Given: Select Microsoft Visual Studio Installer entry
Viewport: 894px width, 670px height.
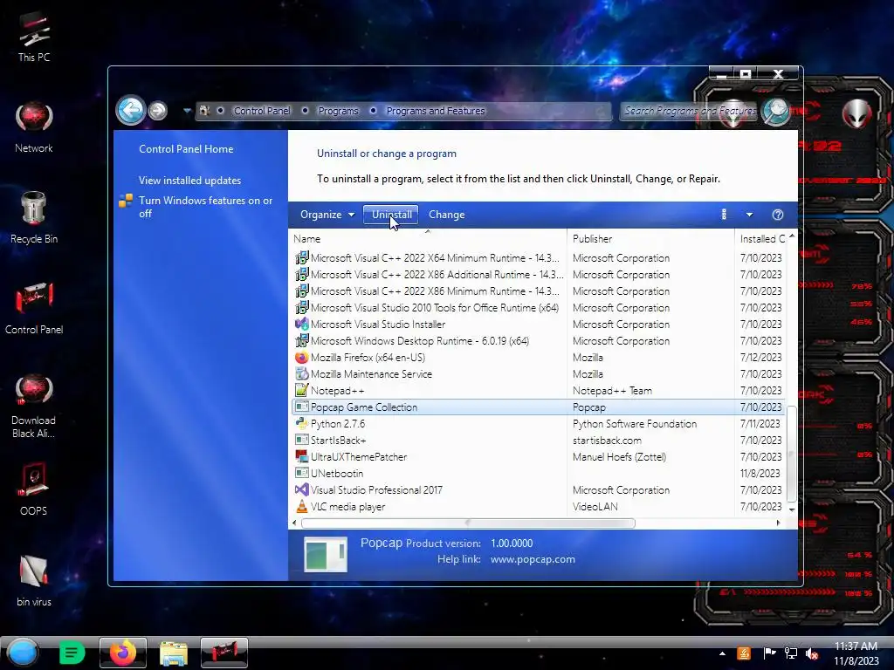Looking at the screenshot, I should pyautogui.click(x=538, y=325).
